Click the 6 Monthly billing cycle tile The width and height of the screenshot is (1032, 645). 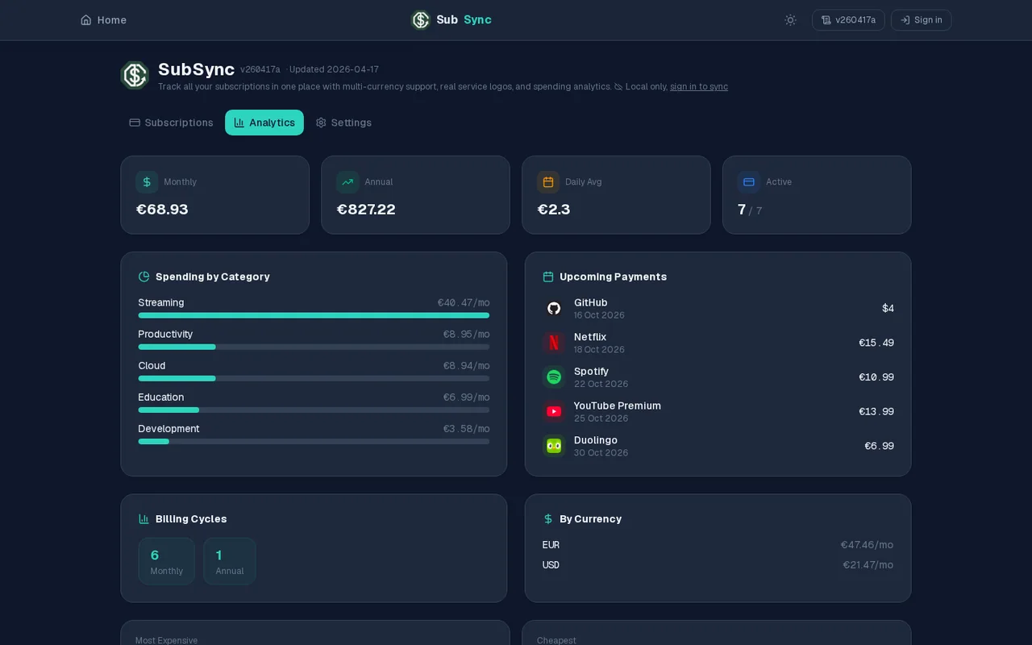coord(167,561)
